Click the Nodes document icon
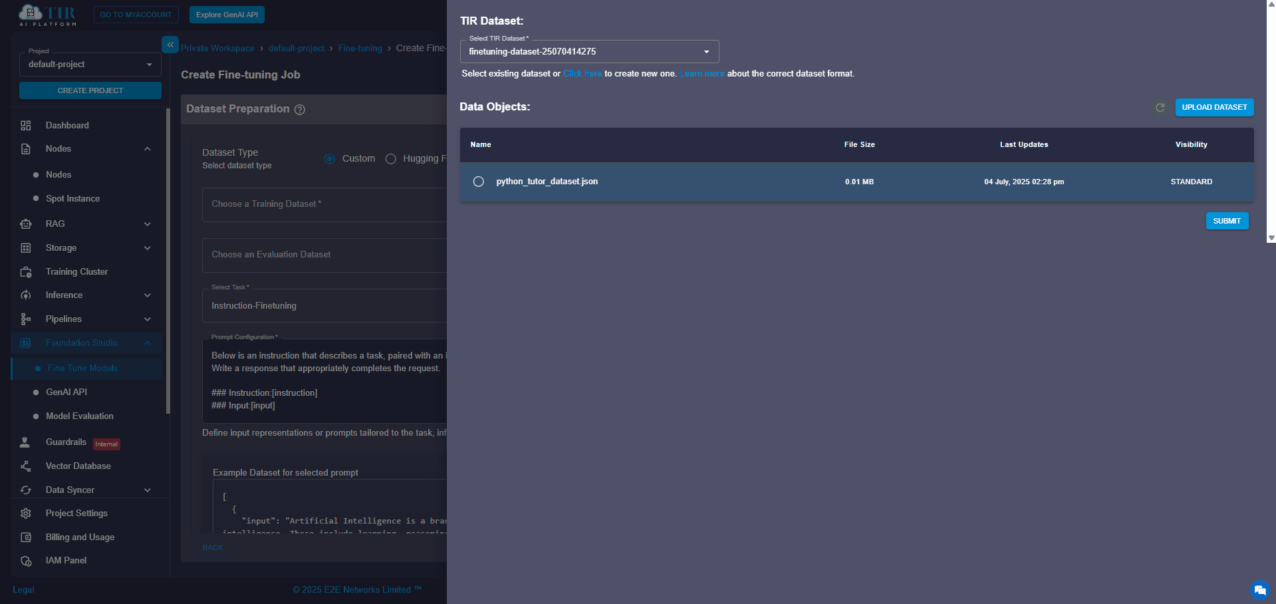 (26, 149)
